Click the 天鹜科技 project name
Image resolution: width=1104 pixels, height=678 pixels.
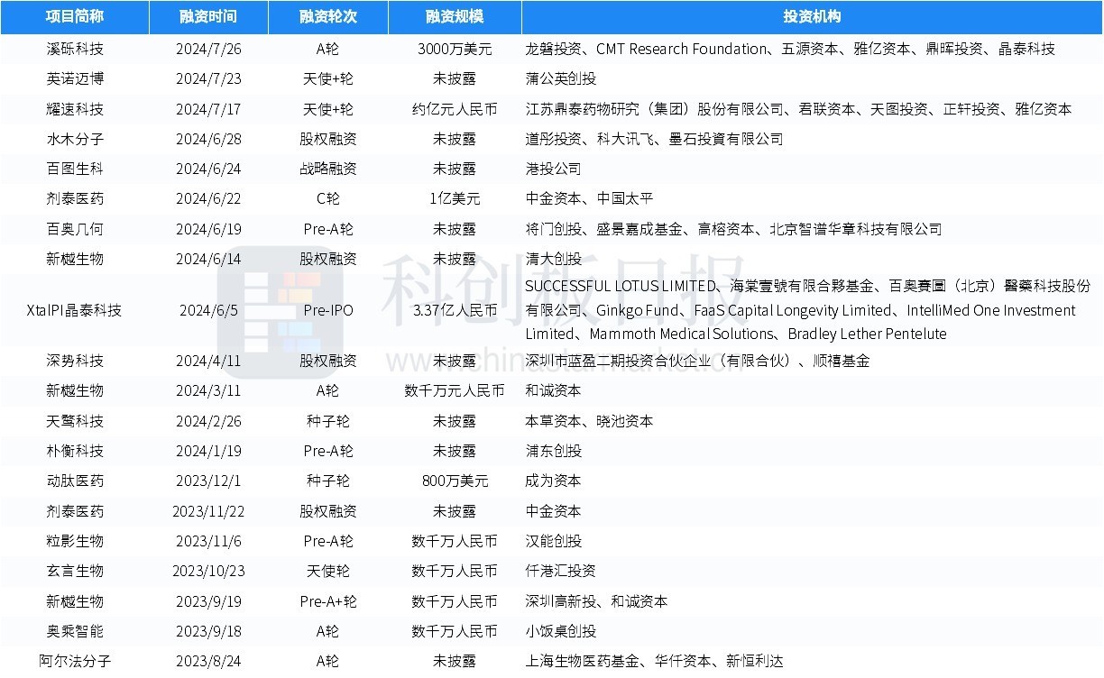click(75, 421)
